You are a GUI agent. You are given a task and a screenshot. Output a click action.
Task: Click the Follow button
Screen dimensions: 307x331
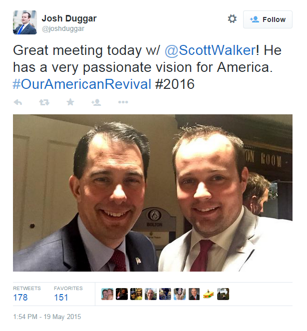(268, 19)
